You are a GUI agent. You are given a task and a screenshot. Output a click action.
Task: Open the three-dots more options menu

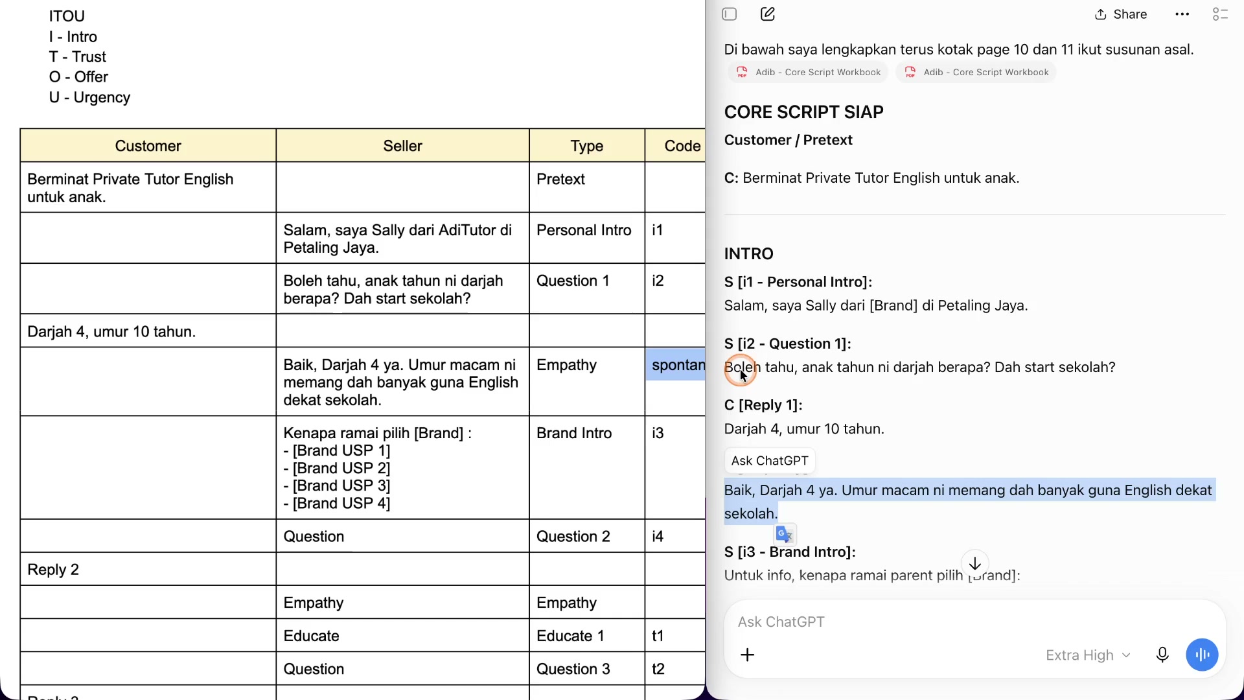[x=1182, y=14]
